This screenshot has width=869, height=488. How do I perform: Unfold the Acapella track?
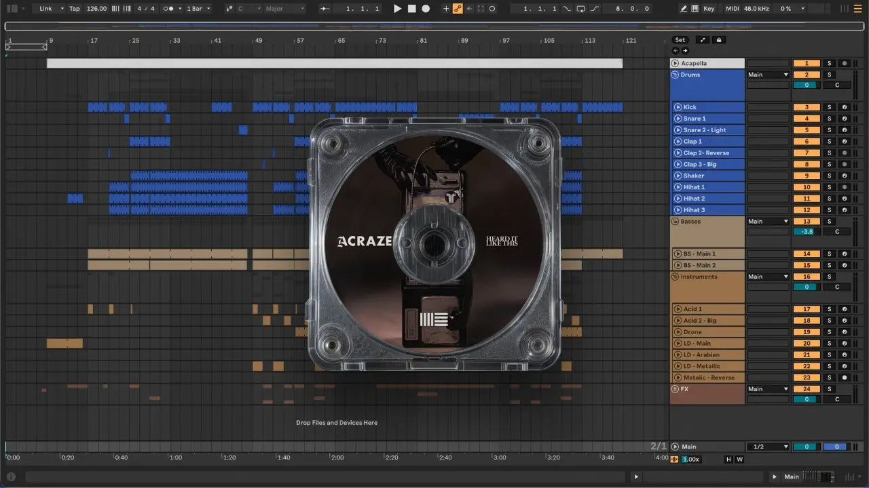[x=676, y=63]
